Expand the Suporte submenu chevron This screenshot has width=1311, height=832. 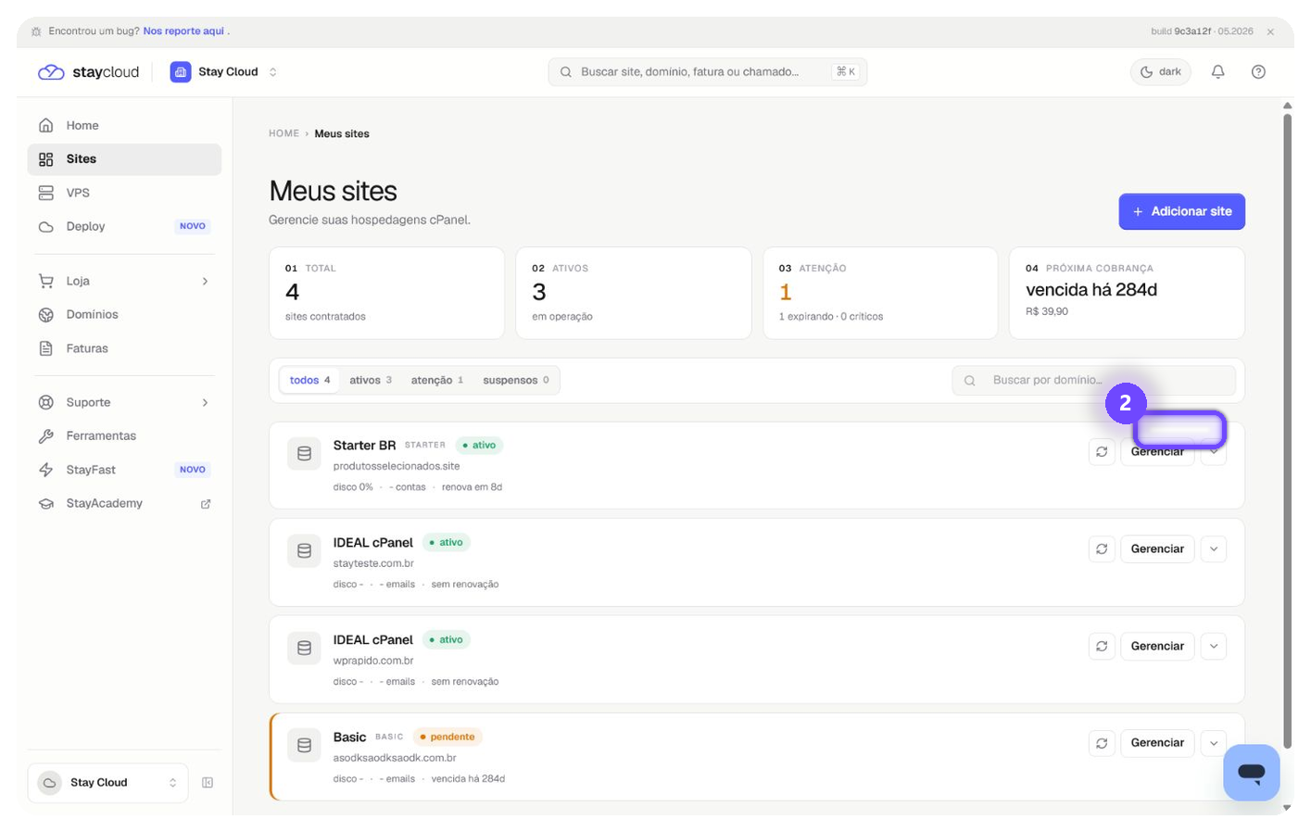(205, 402)
